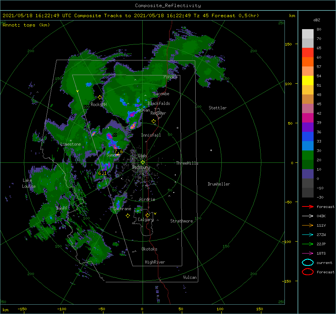Viewport: 336px width, 314px height.
Task: Select radar-center diamond between Olds and Didsbury
Action: point(143,162)
